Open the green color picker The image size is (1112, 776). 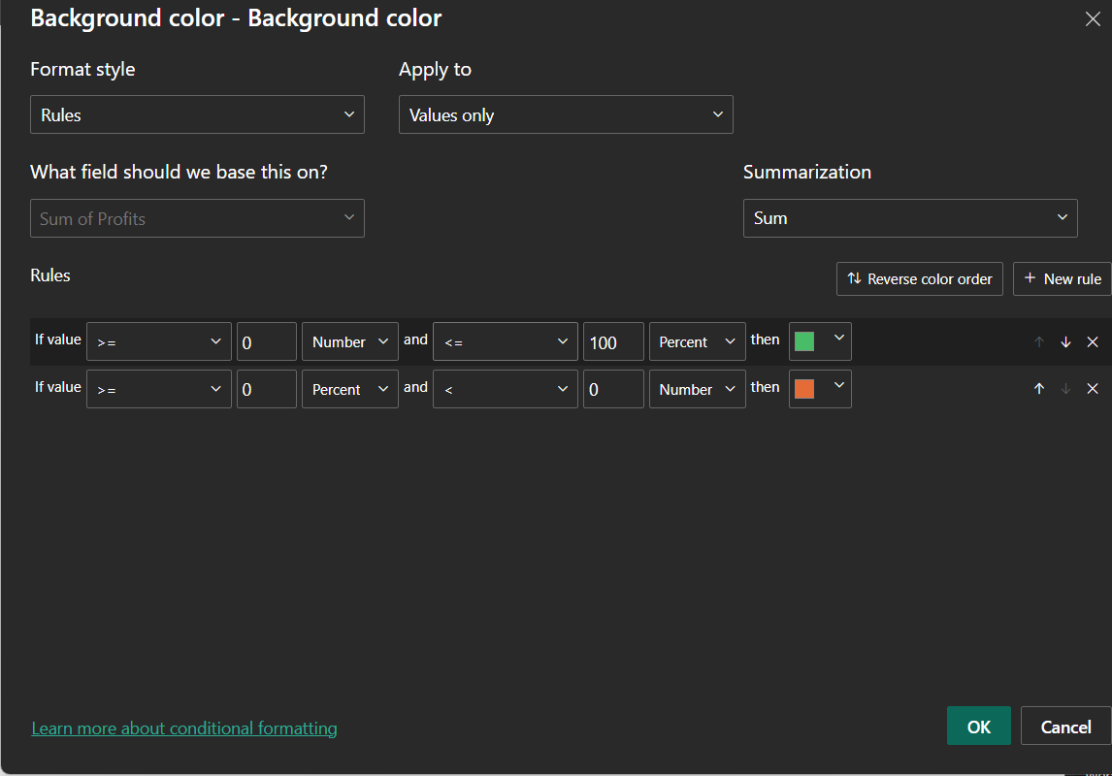[820, 342]
